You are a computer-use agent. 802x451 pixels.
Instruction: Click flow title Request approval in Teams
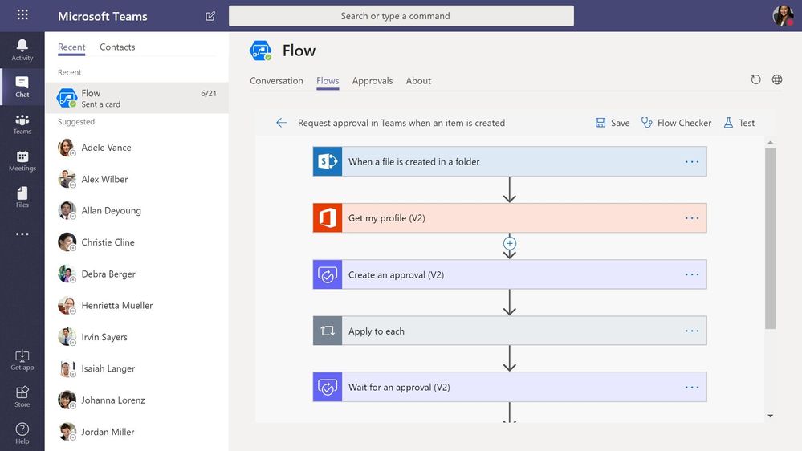coord(401,123)
